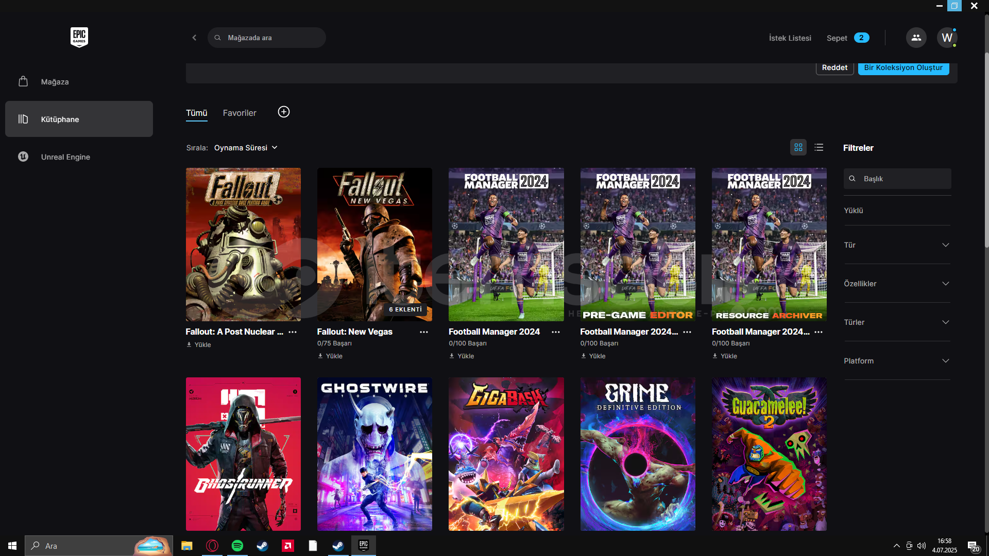Open three-dot menu of Football Manager 2024
The image size is (989, 556).
click(556, 332)
